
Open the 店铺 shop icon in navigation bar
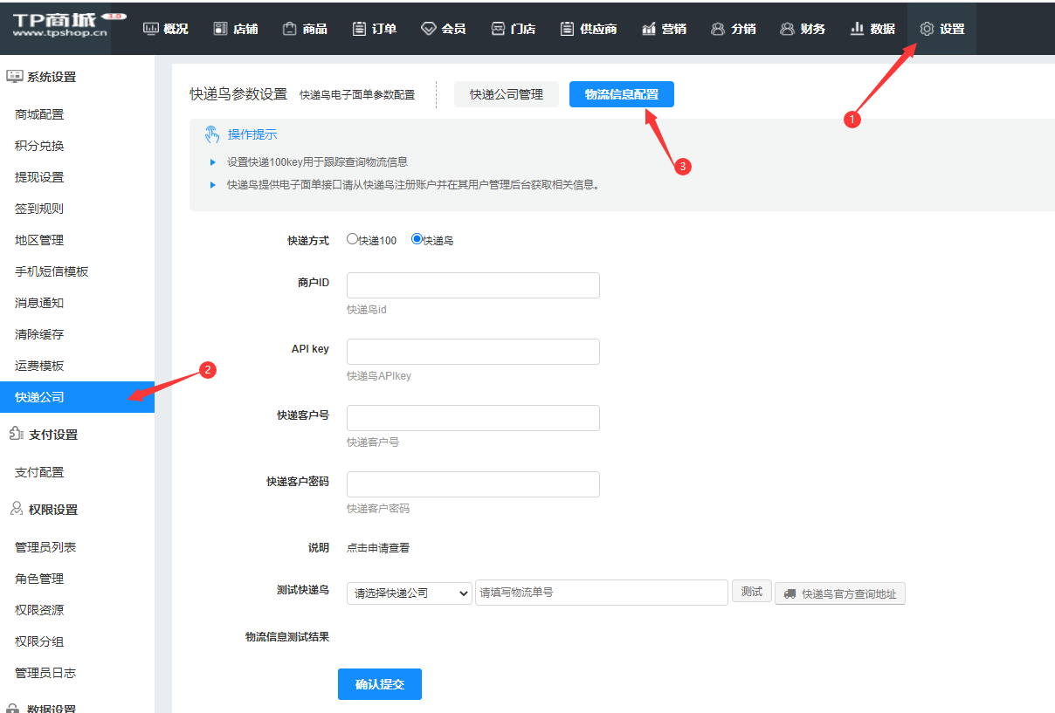coord(220,29)
